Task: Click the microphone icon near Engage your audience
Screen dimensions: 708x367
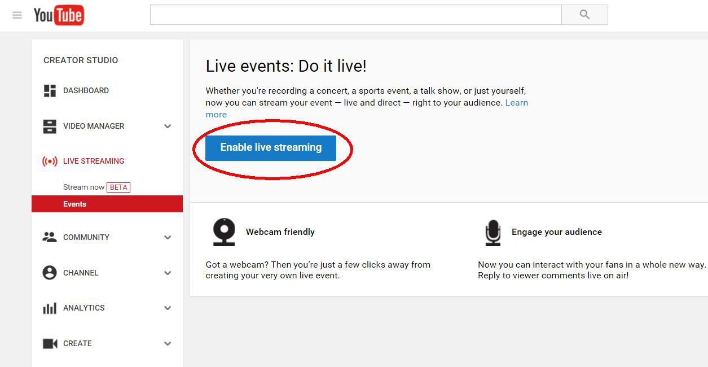Action: [x=492, y=231]
